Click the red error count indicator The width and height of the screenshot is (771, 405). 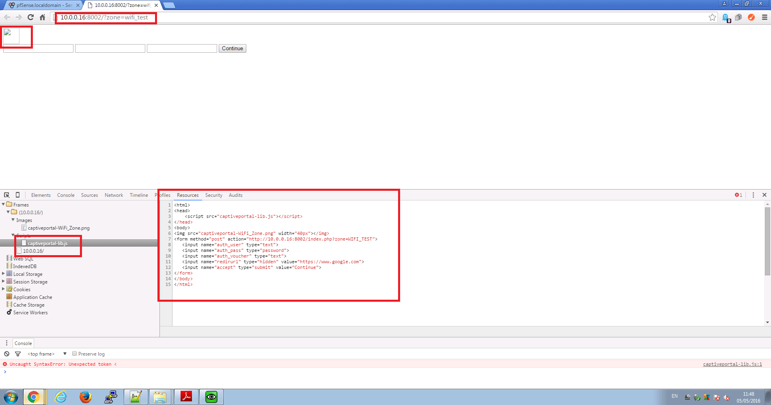[739, 195]
